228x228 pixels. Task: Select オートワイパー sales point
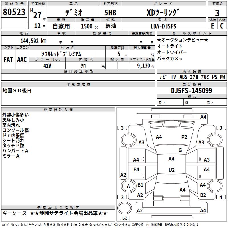(x=172, y=52)
